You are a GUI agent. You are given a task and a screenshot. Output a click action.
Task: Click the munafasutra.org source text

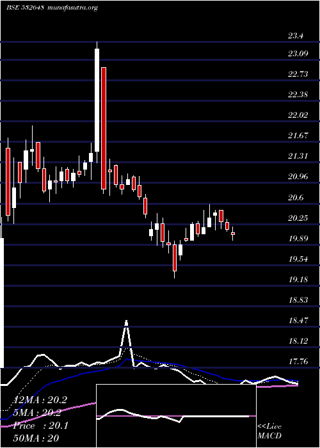point(73,8)
